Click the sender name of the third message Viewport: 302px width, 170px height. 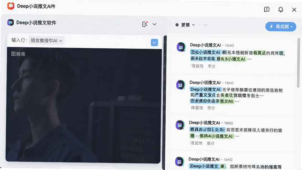click(x=204, y=122)
